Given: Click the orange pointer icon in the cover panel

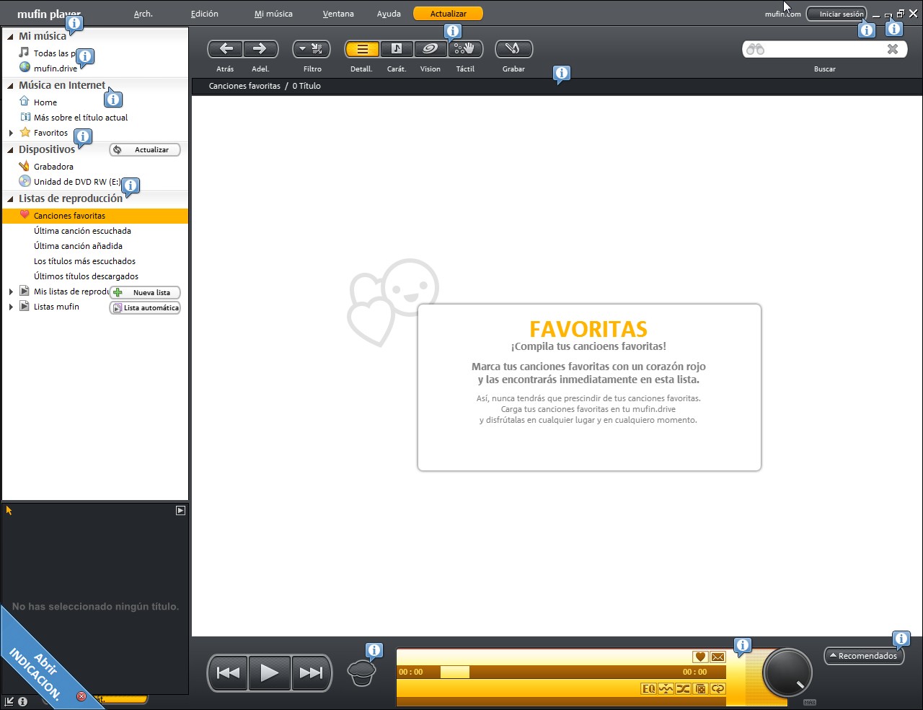Looking at the screenshot, I should 9,510.
